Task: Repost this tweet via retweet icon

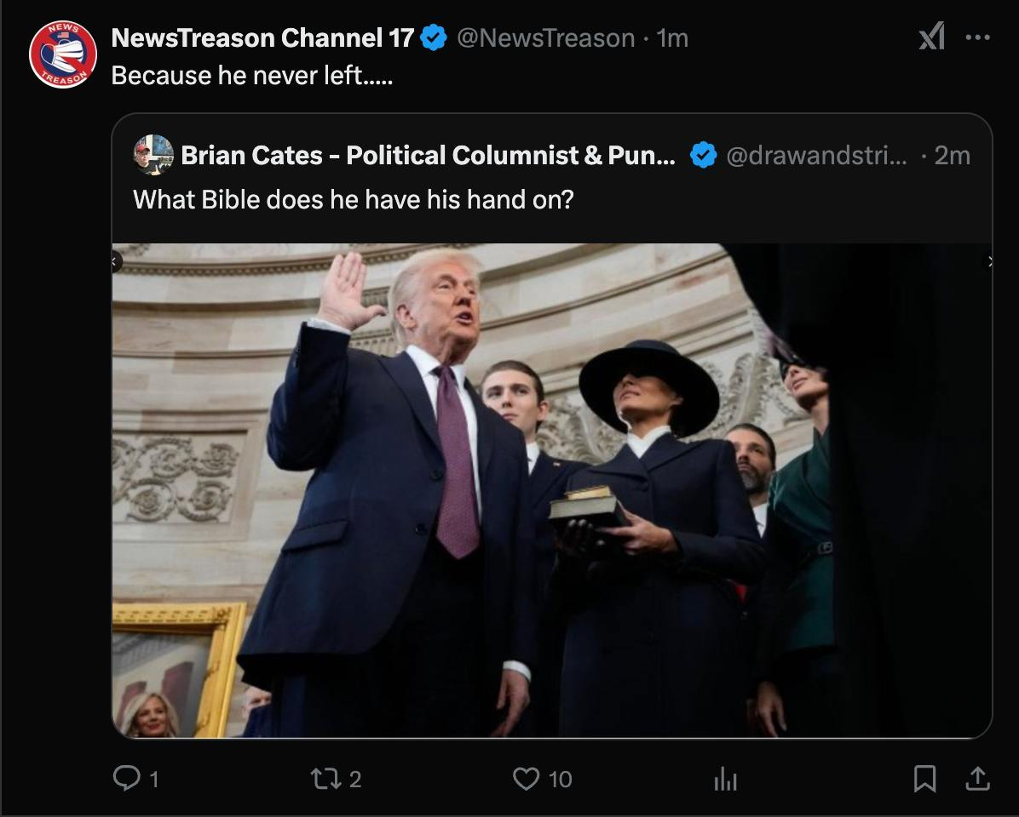Action: [325, 778]
